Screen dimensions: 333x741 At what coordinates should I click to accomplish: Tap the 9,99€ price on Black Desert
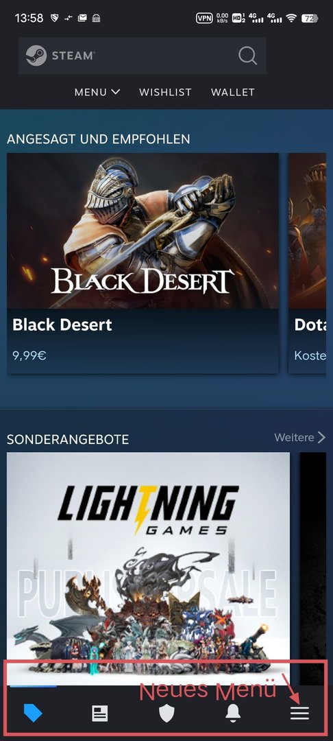click(x=29, y=355)
